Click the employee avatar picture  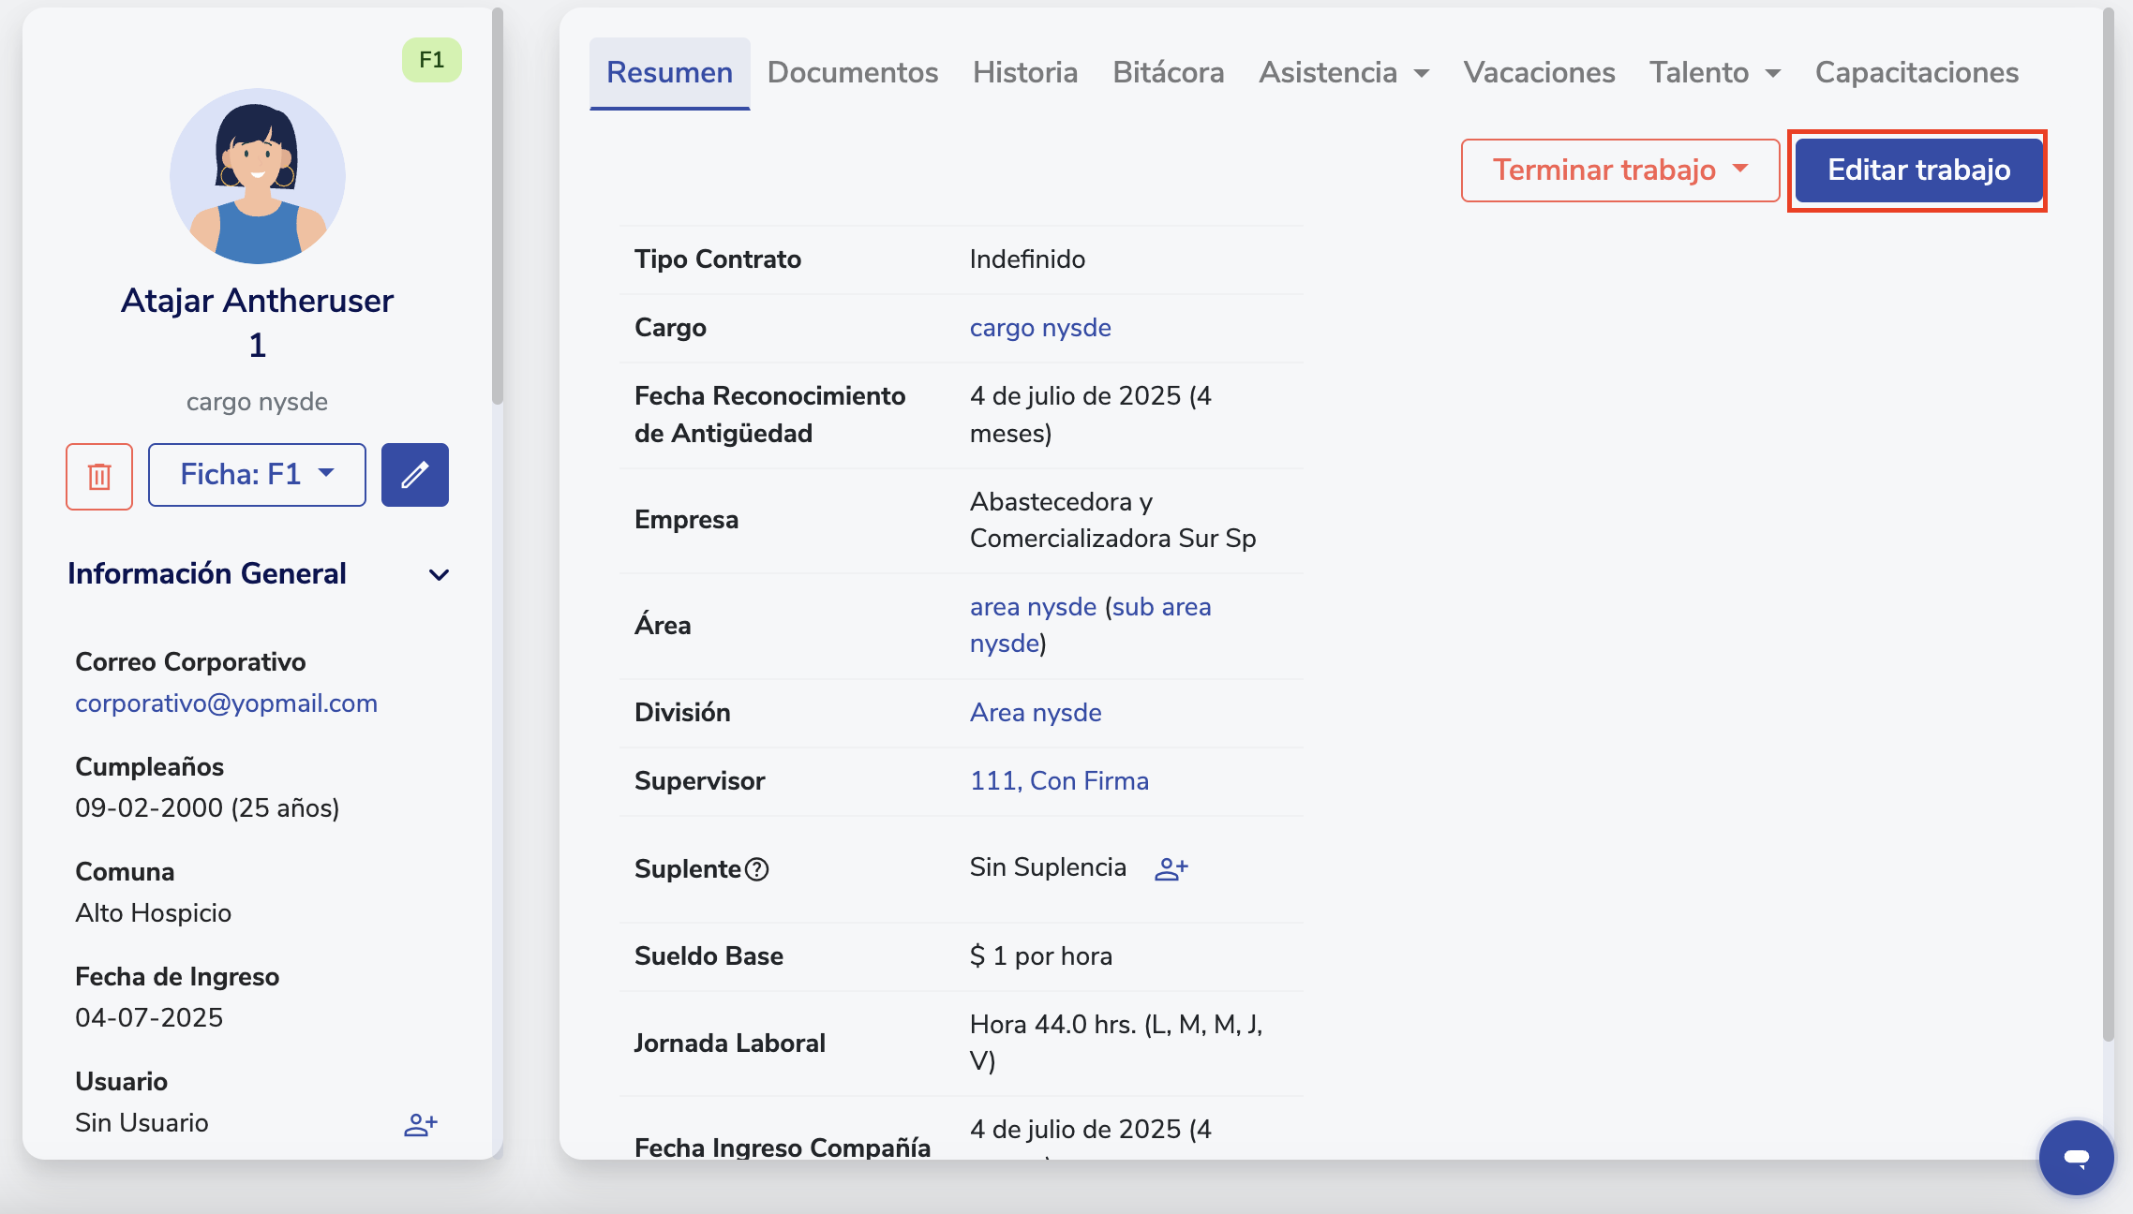pyautogui.click(x=258, y=176)
